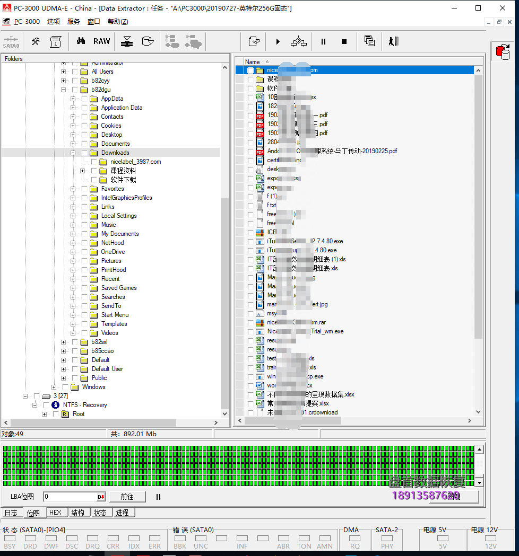The image size is (519, 556).
Task: Click the Root R folder icon
Action: 65,414
